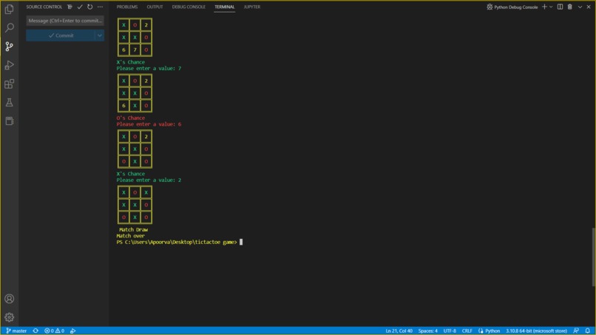Screen dimensions: 596x335
Task: Click the view as tree icon in Source Control
Action: click(70, 7)
